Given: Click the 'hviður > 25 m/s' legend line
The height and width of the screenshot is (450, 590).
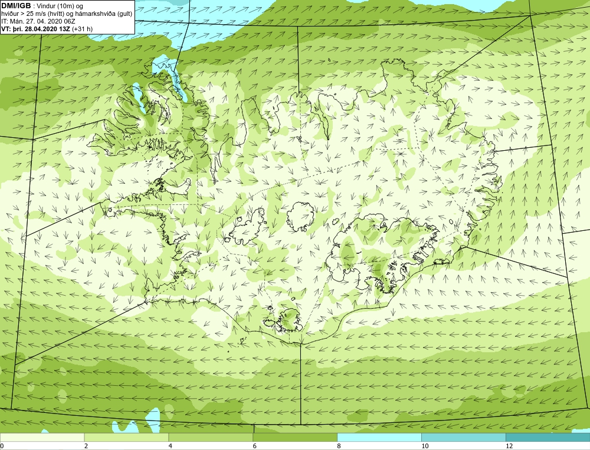Looking at the screenshot, I should [x=67, y=14].
